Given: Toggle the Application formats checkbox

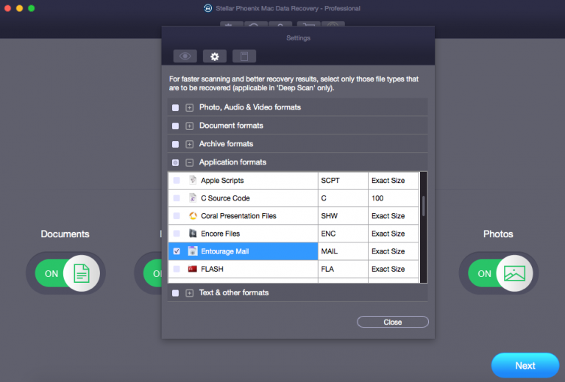Looking at the screenshot, I should point(176,162).
